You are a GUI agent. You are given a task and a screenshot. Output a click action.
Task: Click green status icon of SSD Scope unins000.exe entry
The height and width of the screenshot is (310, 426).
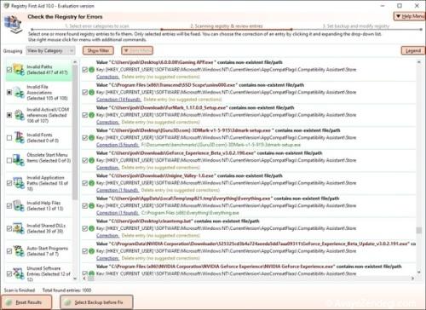(x=91, y=92)
